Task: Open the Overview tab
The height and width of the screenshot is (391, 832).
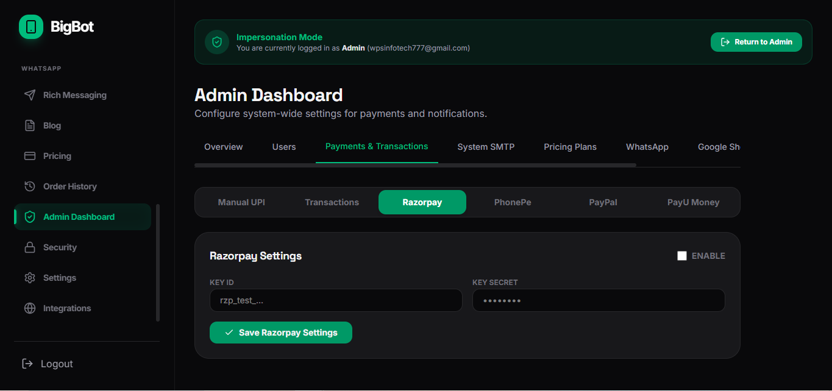Action: click(x=224, y=147)
